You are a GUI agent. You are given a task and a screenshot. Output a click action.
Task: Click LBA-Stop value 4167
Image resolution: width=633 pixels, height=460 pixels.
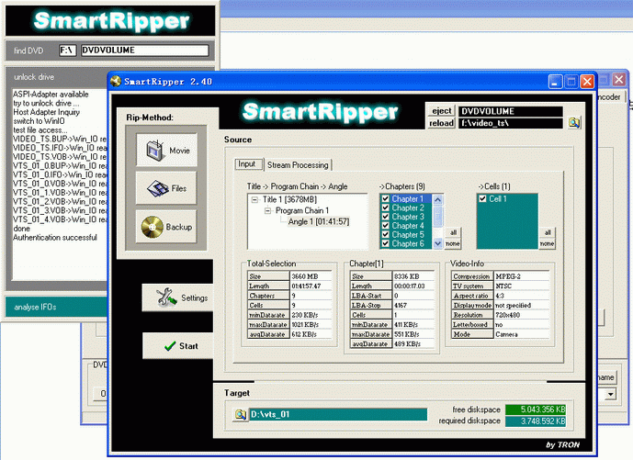(x=413, y=306)
